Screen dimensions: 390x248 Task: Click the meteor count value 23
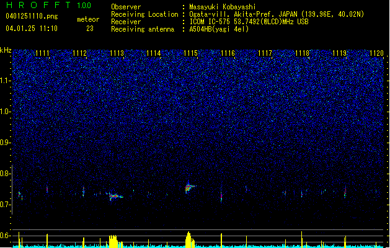pyautogui.click(x=90, y=29)
